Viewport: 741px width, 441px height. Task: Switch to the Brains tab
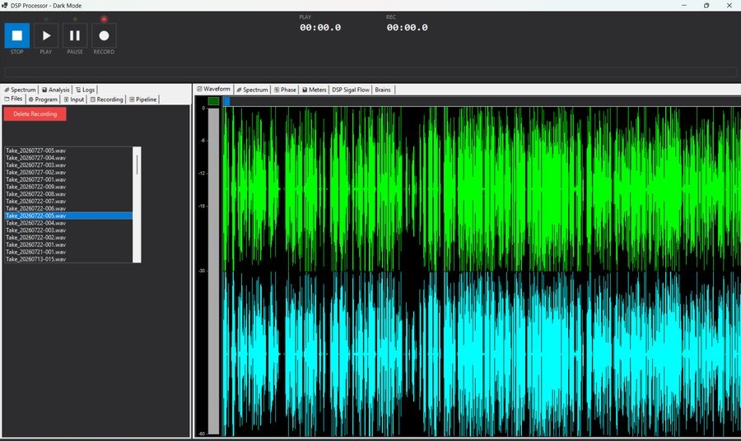click(x=383, y=89)
